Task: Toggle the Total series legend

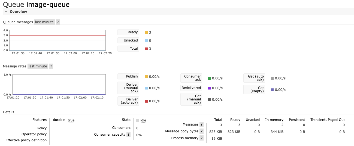Action: point(128,49)
